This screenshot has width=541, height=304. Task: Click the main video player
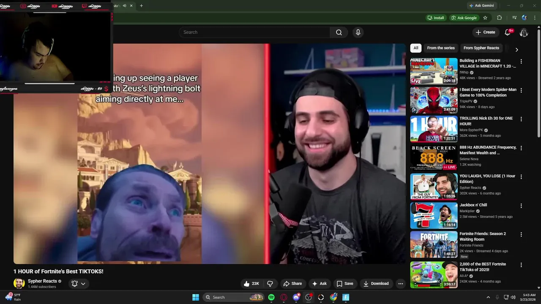click(x=210, y=154)
